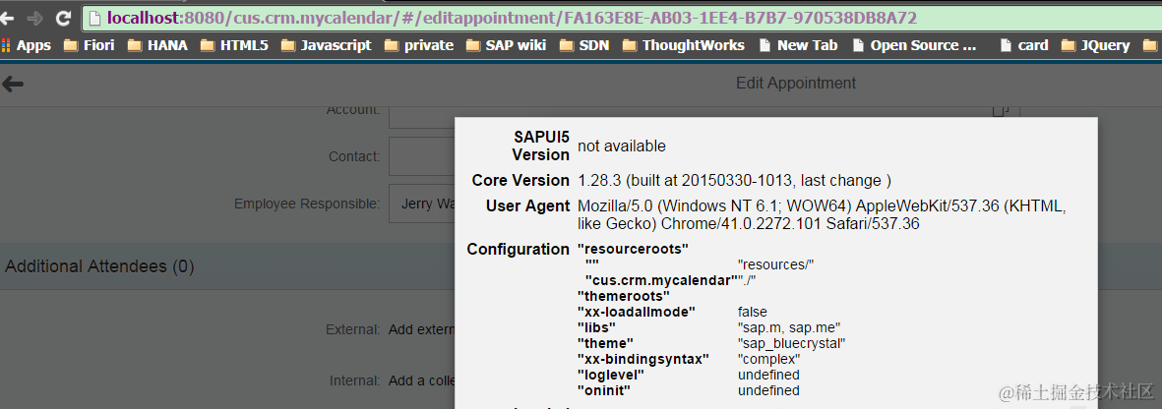Click the "sap.m, sap.me" value

click(x=789, y=327)
